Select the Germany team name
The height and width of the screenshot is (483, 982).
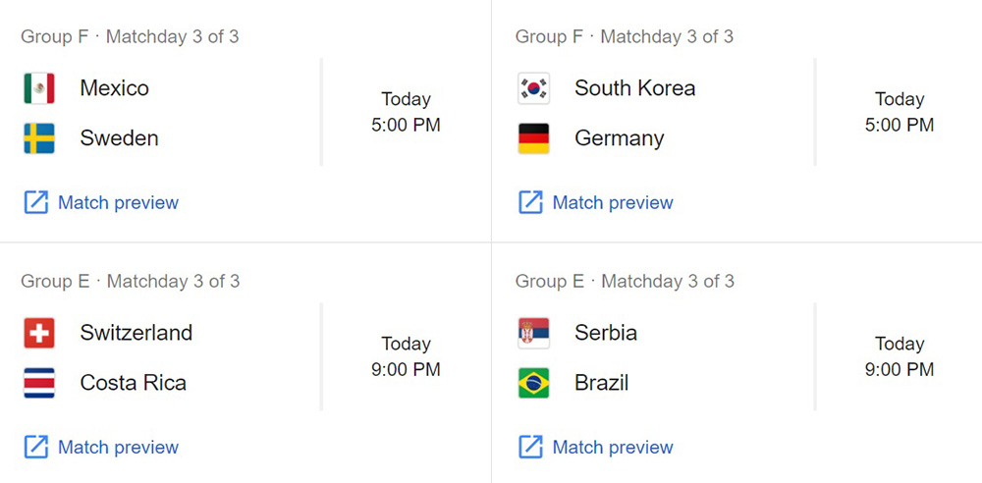point(620,138)
